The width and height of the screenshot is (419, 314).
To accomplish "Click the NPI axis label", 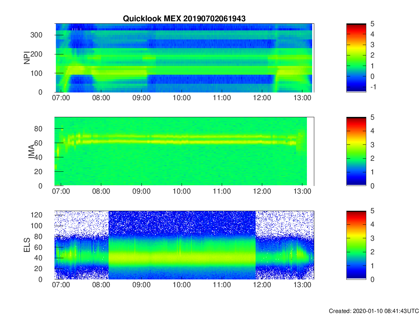I will [x=27, y=58].
